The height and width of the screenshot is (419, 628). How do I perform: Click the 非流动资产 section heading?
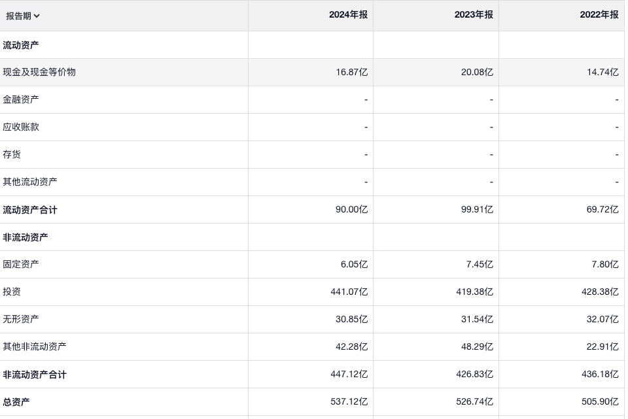coord(26,237)
